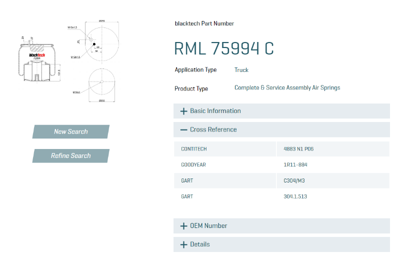The width and height of the screenshot is (400, 270).
Task: Click the plus icon beside Basic Information
Action: pos(183,111)
